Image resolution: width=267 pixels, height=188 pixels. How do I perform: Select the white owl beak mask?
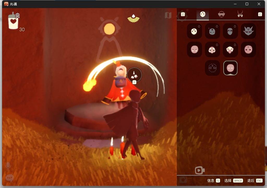coord(230,49)
